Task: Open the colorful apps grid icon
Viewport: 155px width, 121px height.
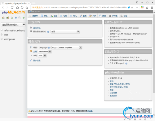Action: pyautogui.click(x=142, y=7)
